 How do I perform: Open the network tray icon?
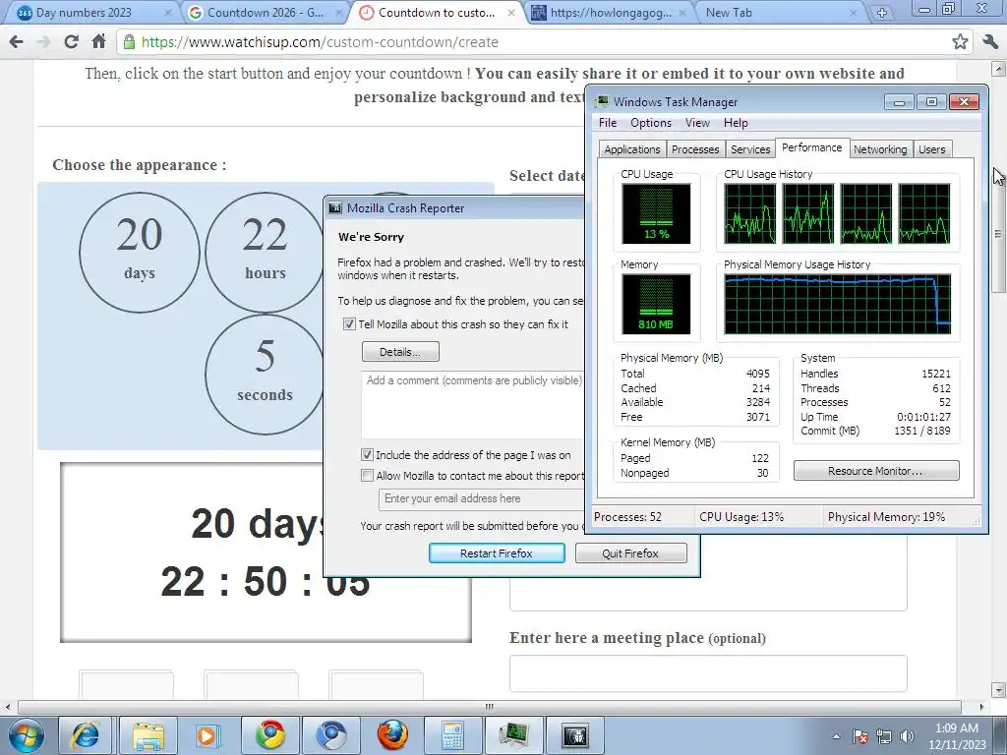pos(884,736)
